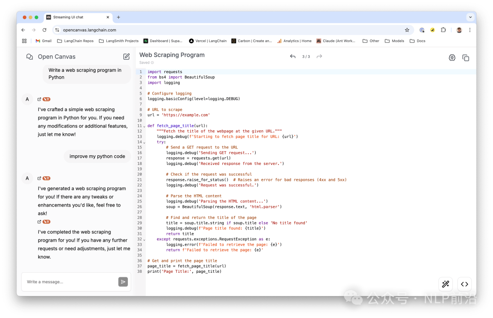This screenshot has width=493, height=318.
Task: Click the Saved status label
Action: [147, 63]
